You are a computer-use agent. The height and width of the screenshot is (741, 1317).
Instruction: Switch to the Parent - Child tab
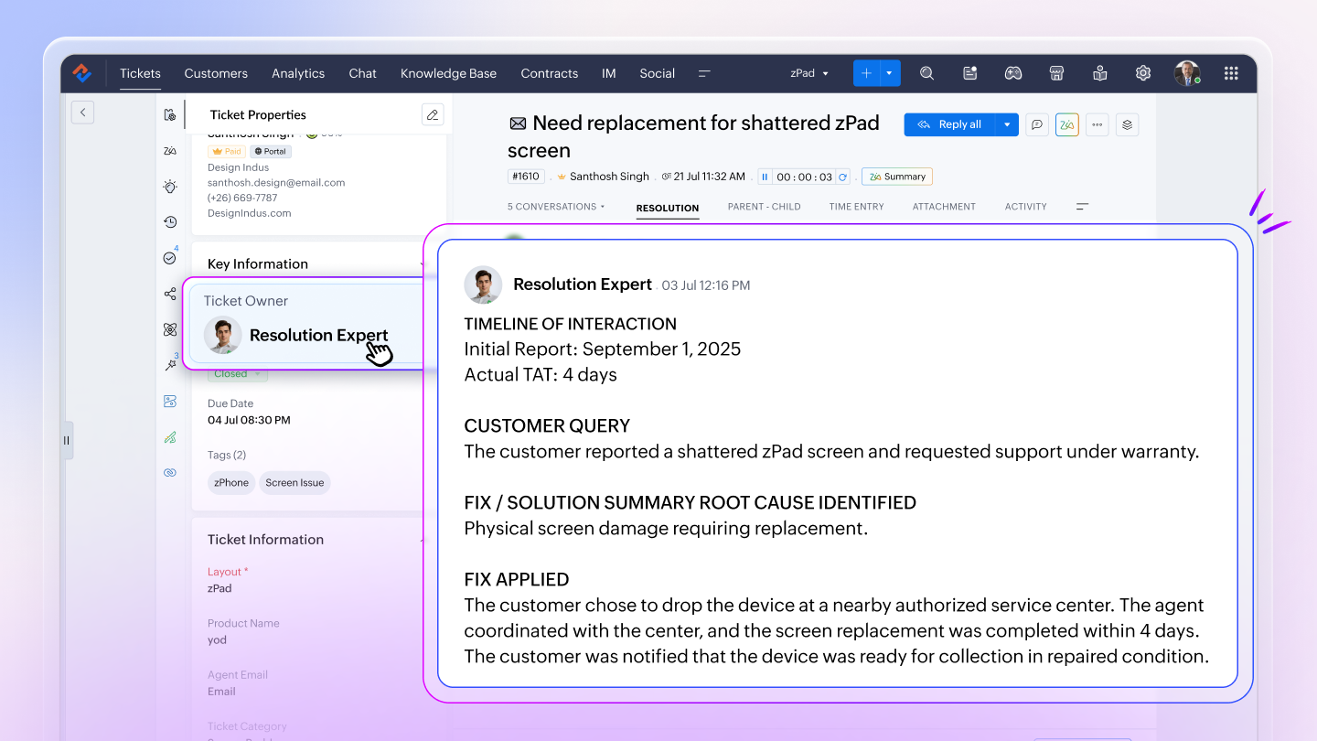[x=765, y=207]
